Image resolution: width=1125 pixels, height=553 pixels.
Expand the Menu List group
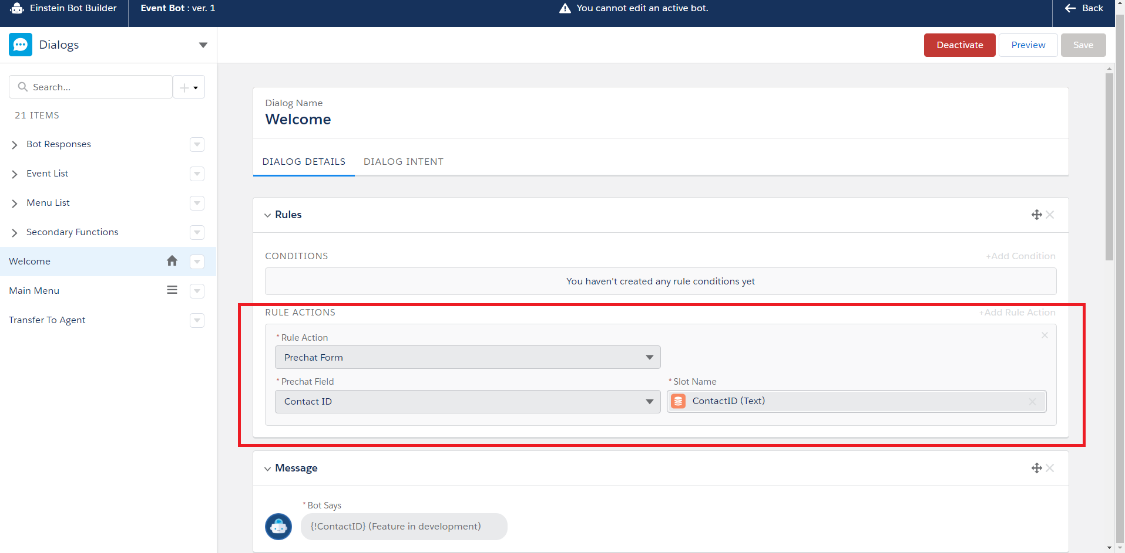[15, 203]
